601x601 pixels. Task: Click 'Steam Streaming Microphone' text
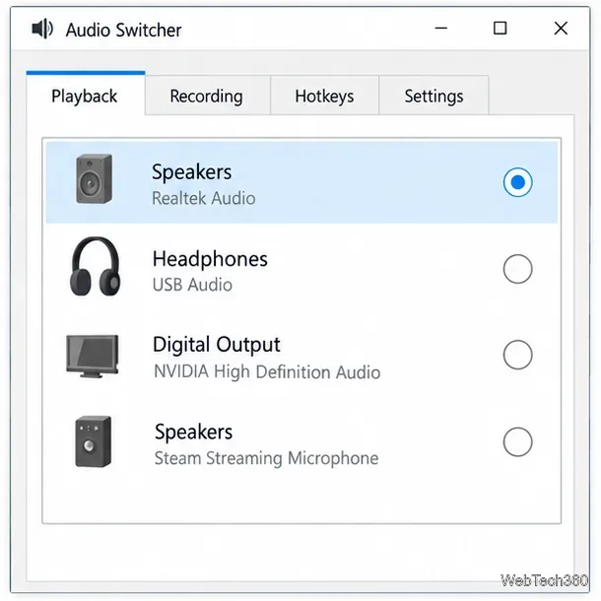click(x=266, y=458)
